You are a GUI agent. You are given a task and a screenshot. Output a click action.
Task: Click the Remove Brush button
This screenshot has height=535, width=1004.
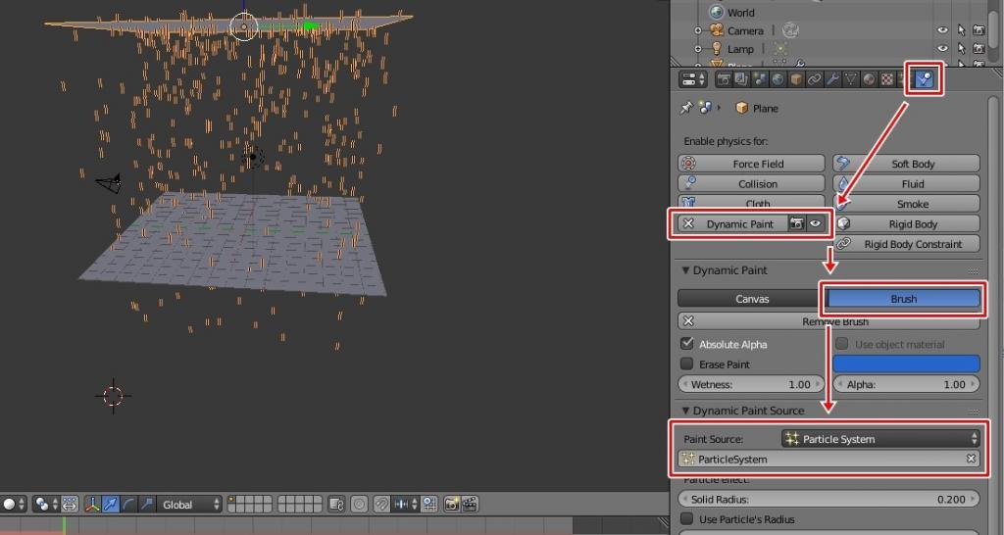click(x=828, y=321)
